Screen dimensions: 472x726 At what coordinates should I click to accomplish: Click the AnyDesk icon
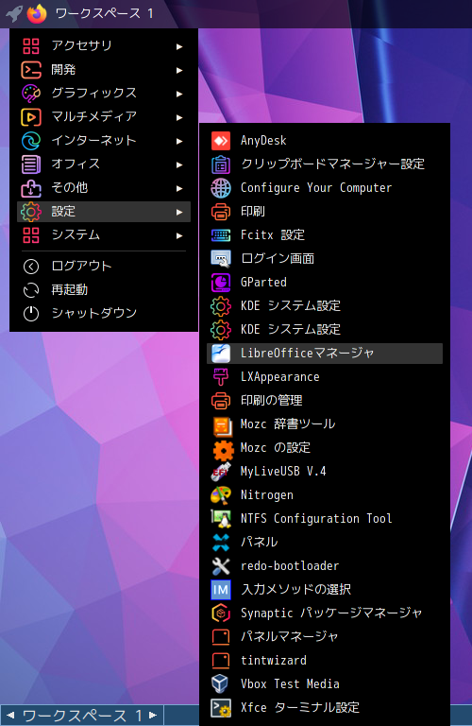(221, 140)
